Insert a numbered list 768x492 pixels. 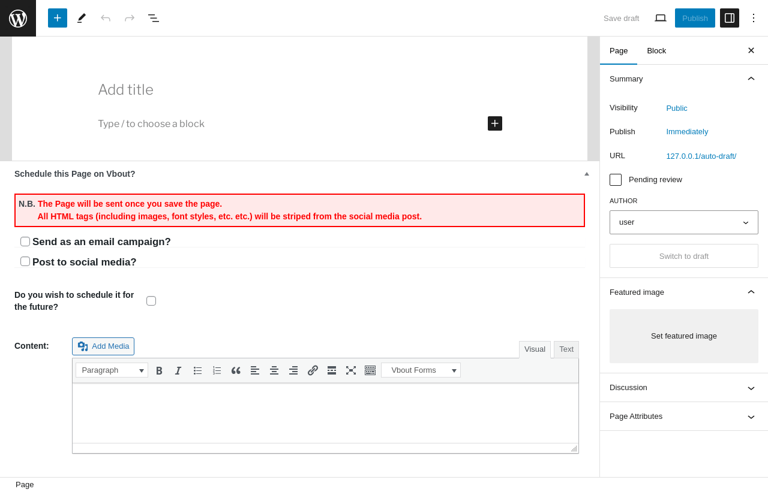[217, 370]
